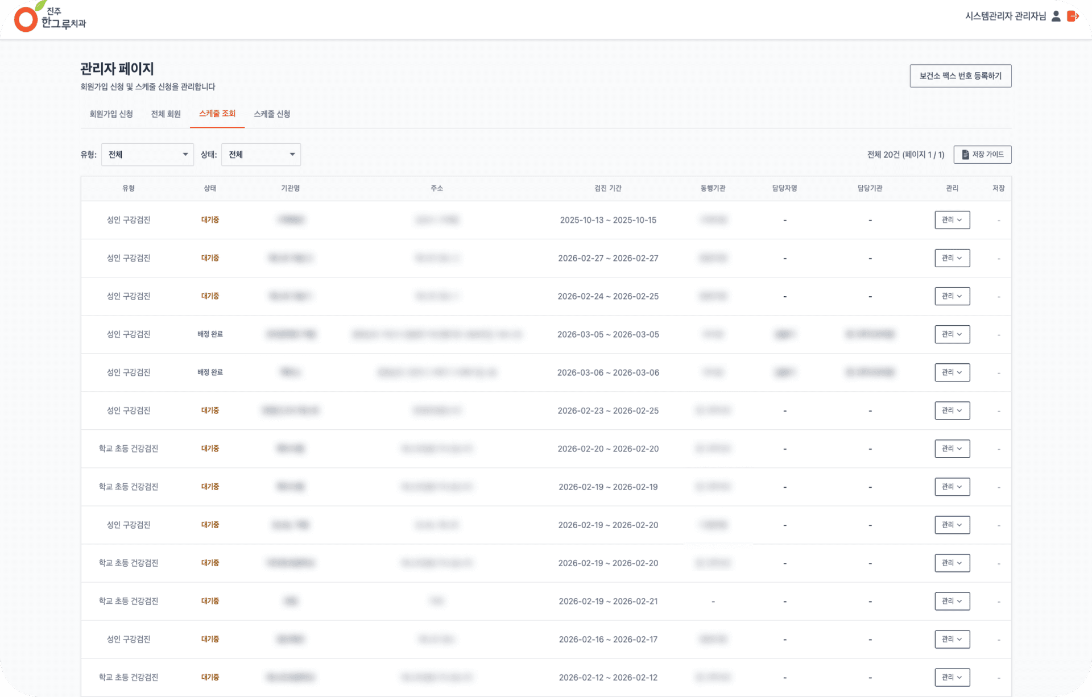Viewport: 1092px width, 697px height.
Task: Expand 관리 menu for 2026-03-06 schedule row
Action: tap(952, 372)
